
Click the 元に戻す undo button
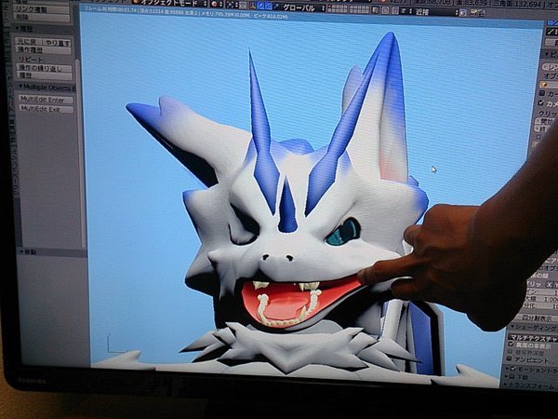[x=29, y=41]
